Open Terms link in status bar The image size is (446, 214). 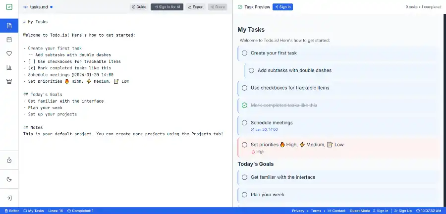point(316,211)
